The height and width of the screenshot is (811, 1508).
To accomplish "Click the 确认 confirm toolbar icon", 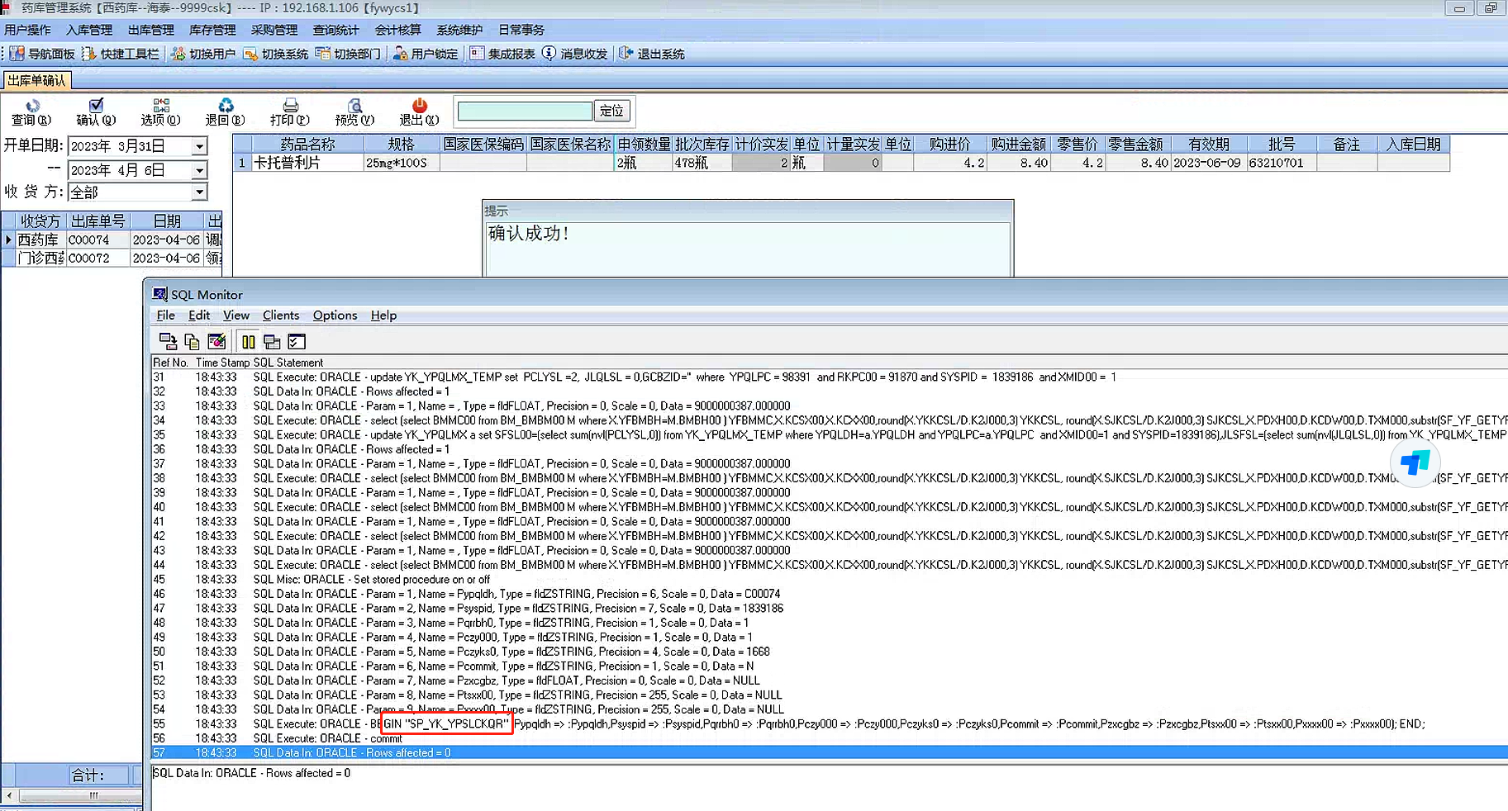I will [96, 112].
